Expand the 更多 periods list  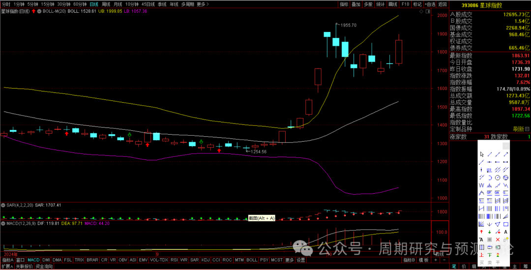pos(201,4)
